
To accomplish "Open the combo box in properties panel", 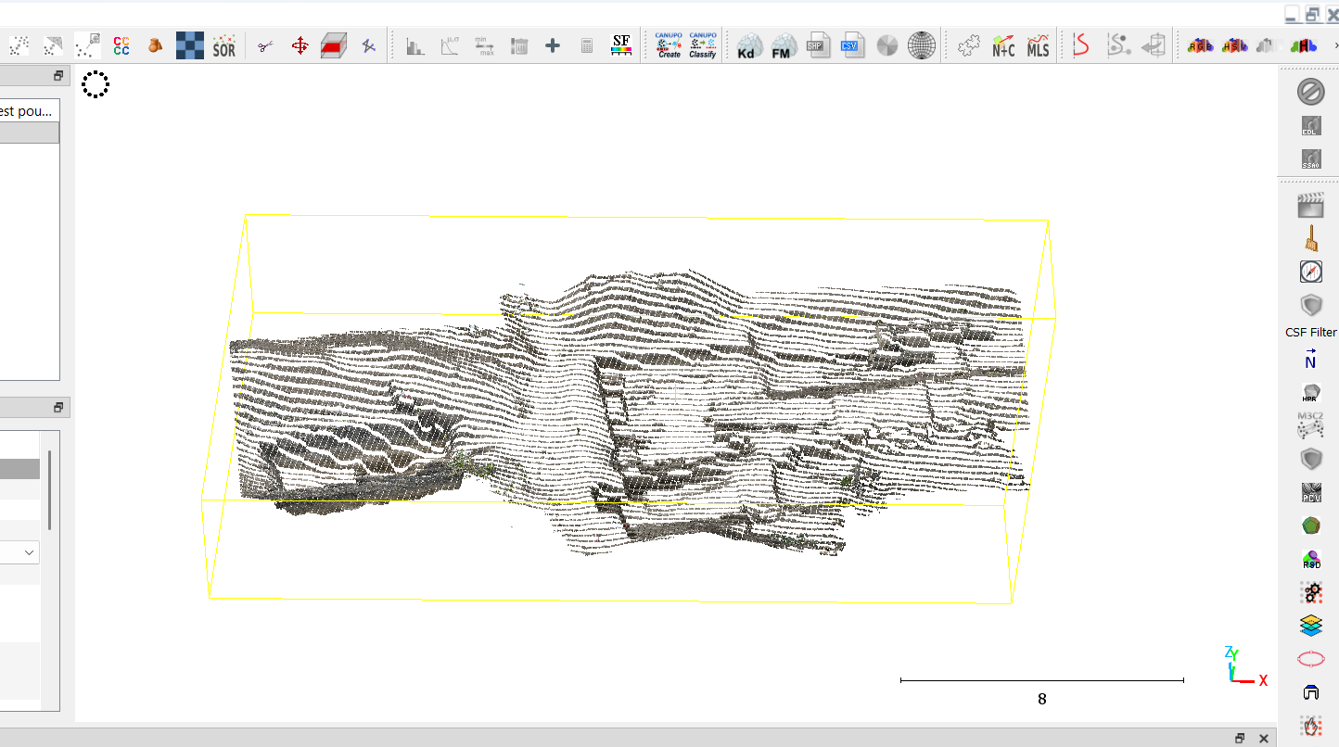I will [x=19, y=552].
